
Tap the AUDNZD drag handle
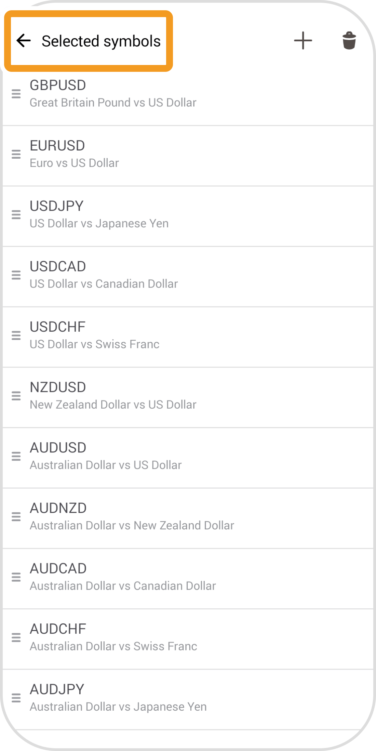pos(16,517)
